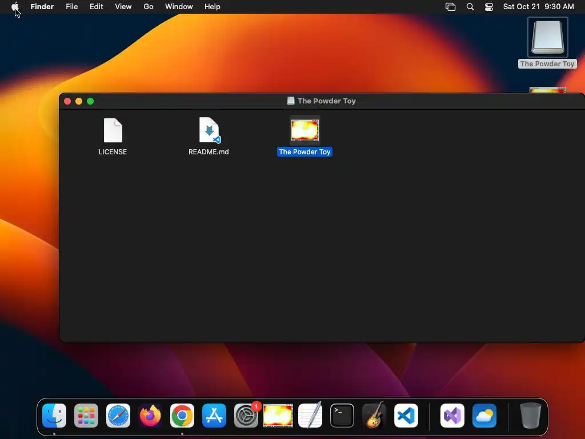
Task: Click the Stage Manager icon in menu bar
Action: click(450, 7)
